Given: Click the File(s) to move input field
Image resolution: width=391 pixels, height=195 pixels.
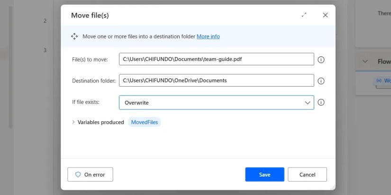Looking at the screenshot, I should tap(216, 59).
